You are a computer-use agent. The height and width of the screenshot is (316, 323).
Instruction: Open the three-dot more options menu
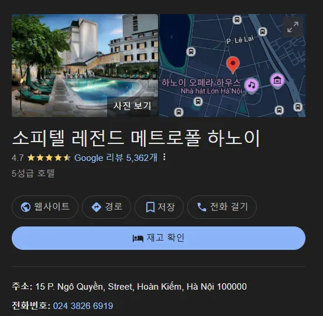coord(164,157)
